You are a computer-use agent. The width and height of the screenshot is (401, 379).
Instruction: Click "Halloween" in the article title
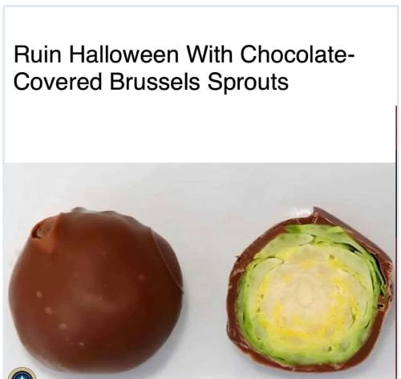(124, 54)
